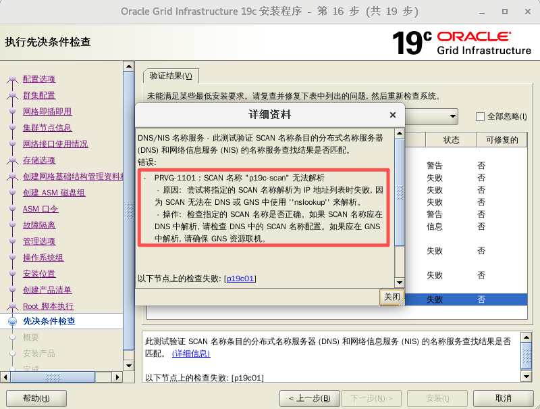Open the 创建网格基础结构管理资料 step

[73, 176]
